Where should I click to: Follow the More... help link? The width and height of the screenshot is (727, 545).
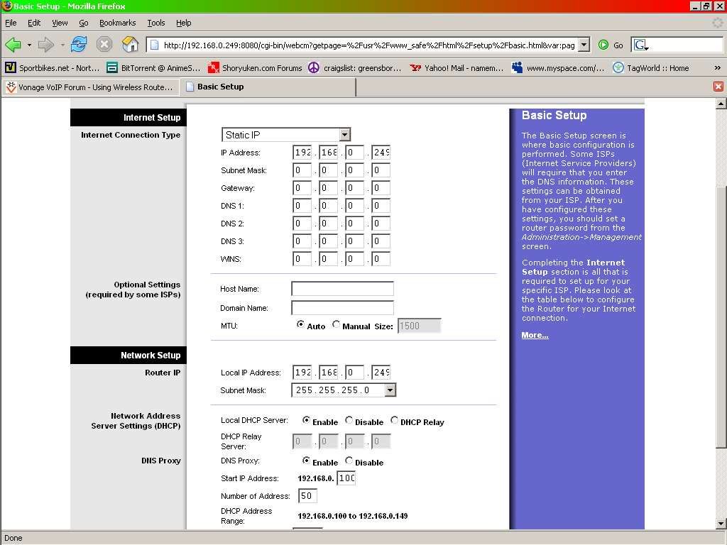tap(535, 335)
